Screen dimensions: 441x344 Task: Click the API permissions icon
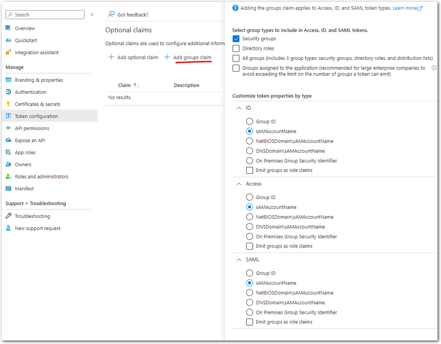pyautogui.click(x=8, y=128)
